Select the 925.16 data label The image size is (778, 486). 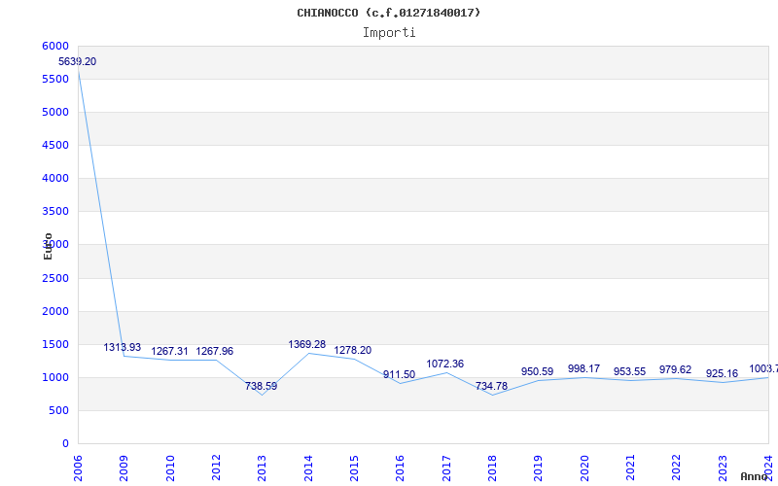pos(722,373)
